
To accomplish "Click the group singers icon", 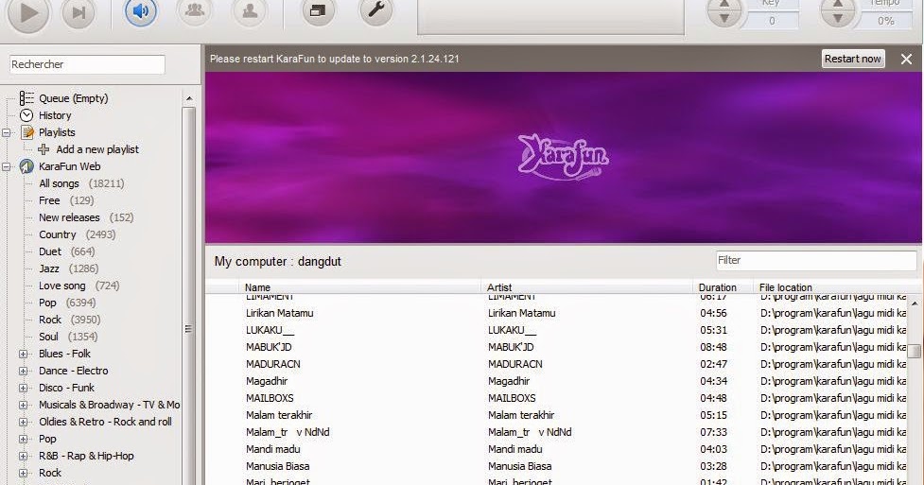I will (195, 10).
